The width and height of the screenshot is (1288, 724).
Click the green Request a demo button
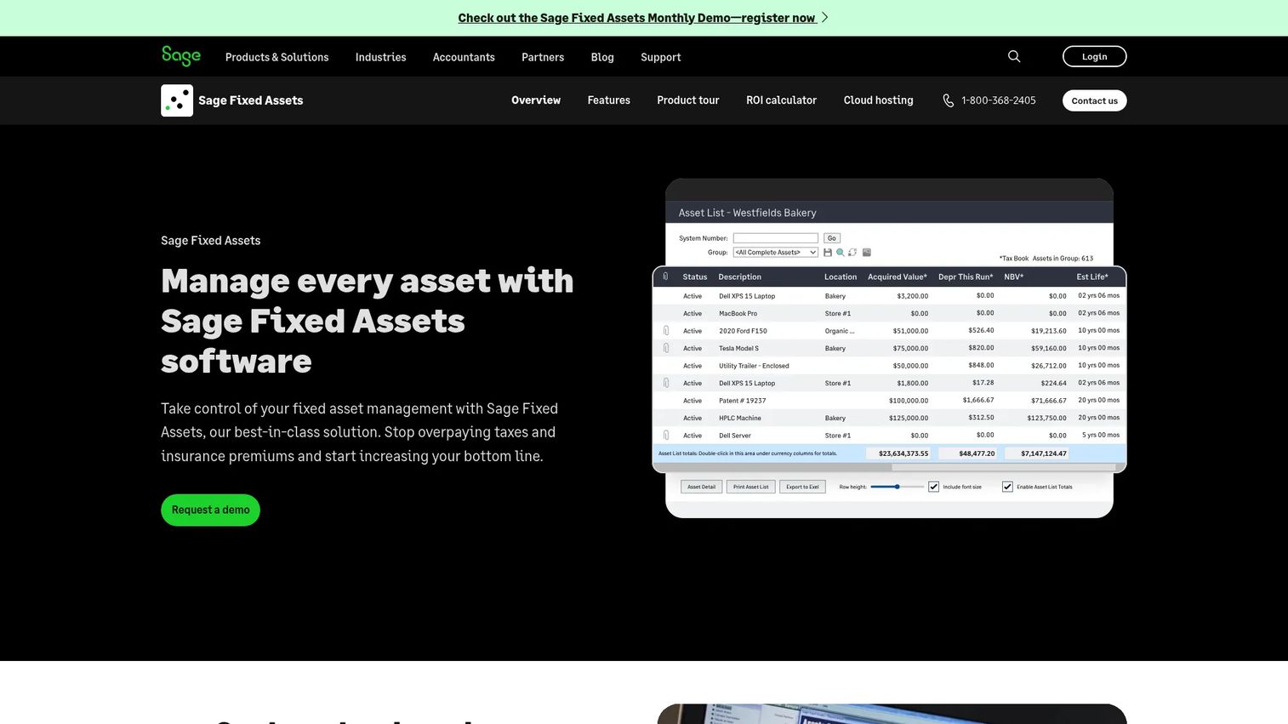[210, 510]
